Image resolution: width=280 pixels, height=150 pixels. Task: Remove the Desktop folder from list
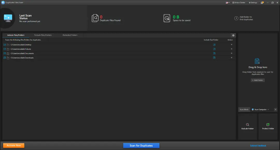[x=232, y=45]
